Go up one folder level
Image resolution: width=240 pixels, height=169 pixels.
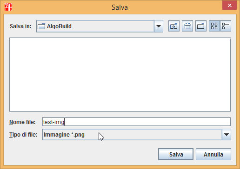pyautogui.click(x=174, y=26)
